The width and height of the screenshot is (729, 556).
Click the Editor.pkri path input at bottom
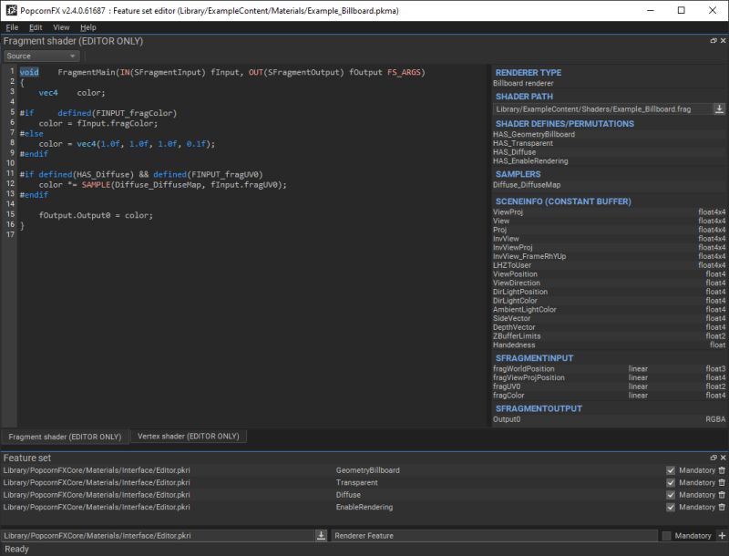[x=158, y=536]
